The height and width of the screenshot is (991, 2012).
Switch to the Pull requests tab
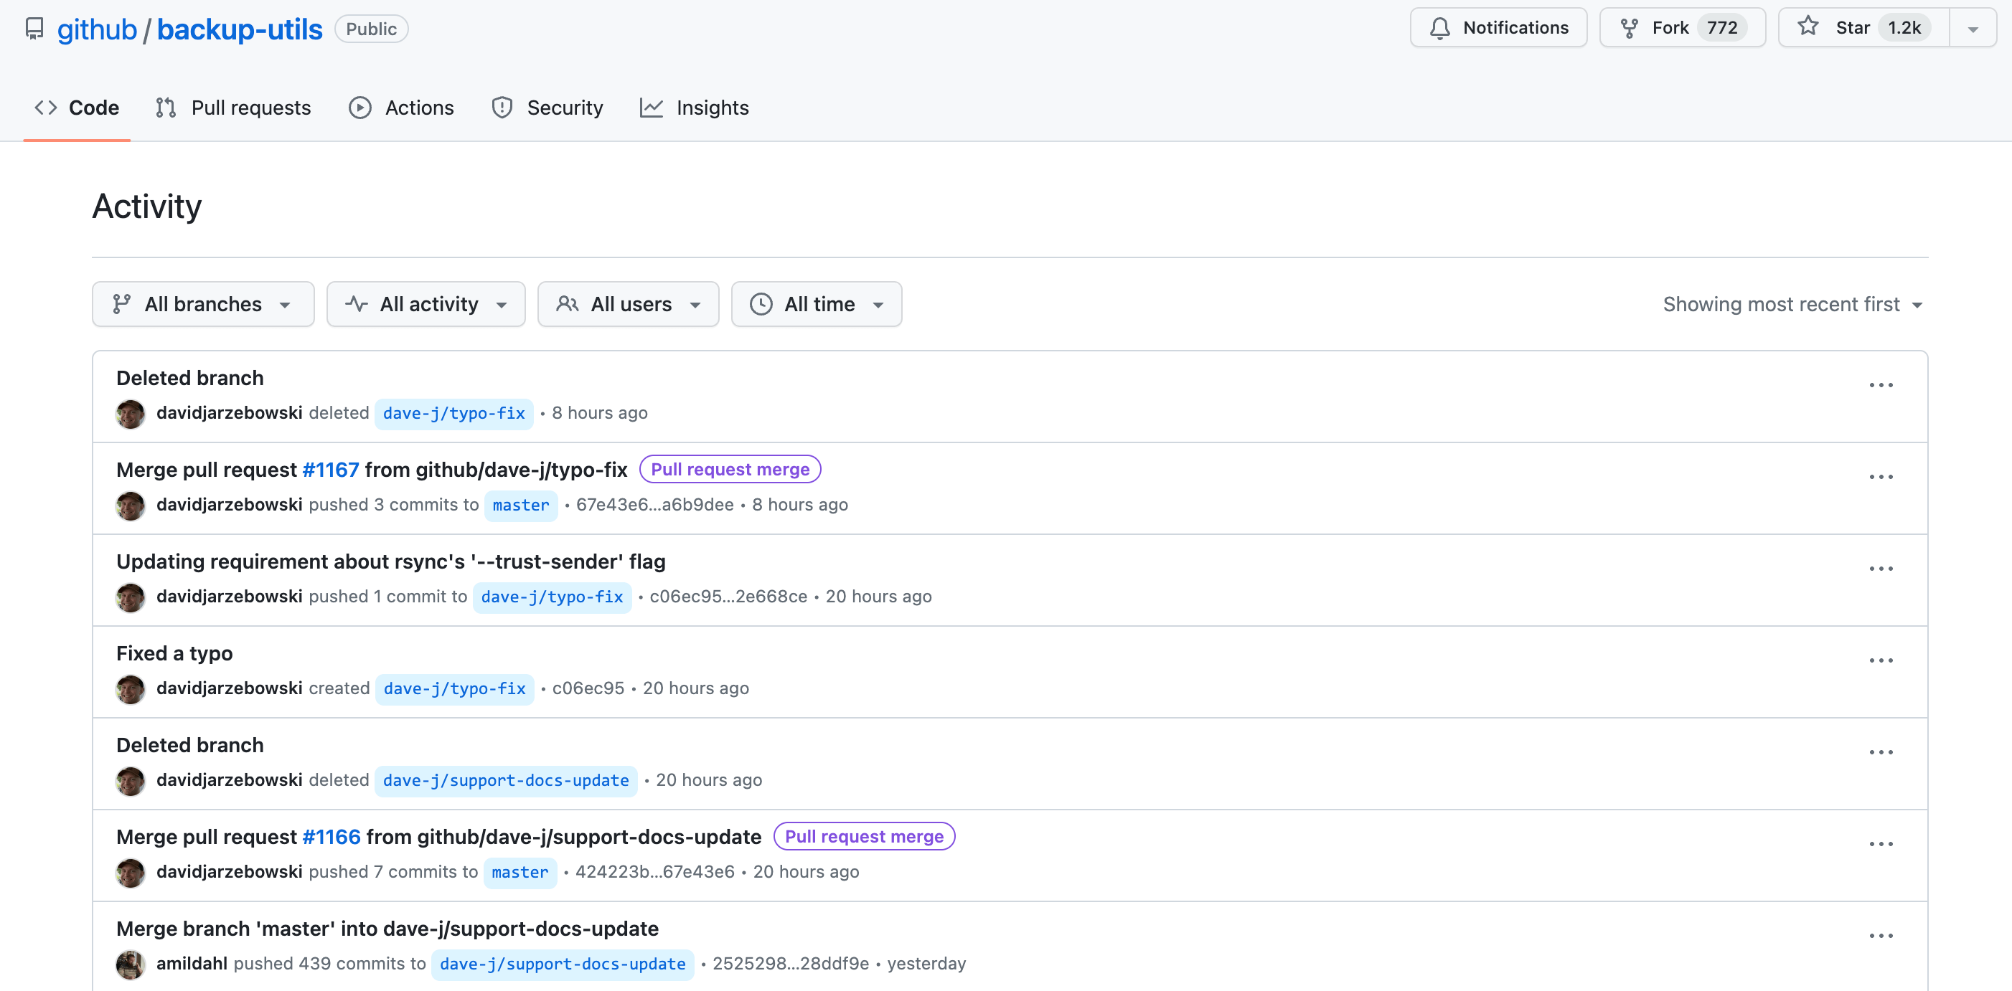click(233, 108)
